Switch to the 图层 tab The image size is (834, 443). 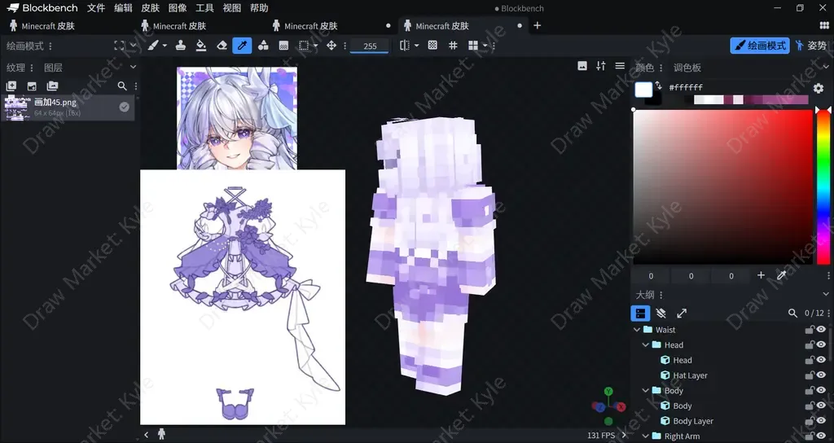click(x=53, y=68)
